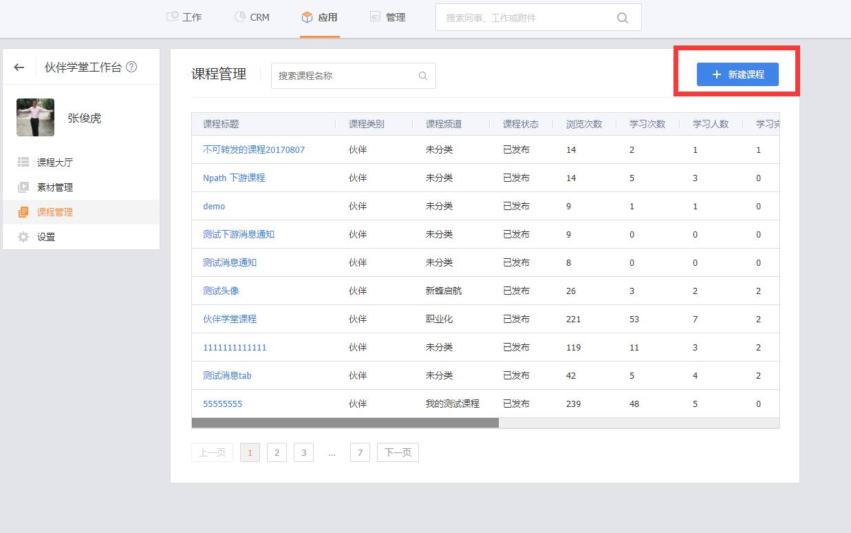Open 设置 with the gear icon
The width and height of the screenshot is (851, 533).
coord(45,237)
